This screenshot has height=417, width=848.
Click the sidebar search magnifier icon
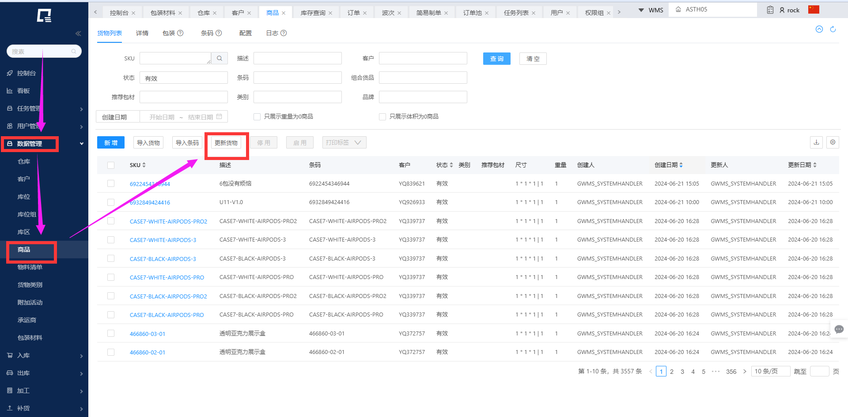tap(74, 52)
